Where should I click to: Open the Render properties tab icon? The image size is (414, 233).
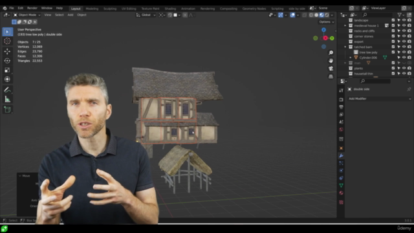pyautogui.click(x=341, y=100)
